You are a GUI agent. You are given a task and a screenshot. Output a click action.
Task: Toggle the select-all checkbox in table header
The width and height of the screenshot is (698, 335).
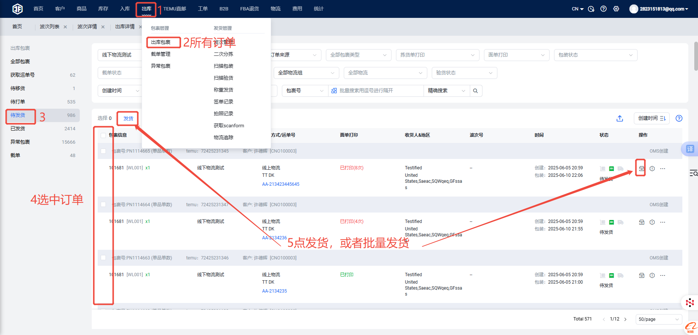click(103, 135)
